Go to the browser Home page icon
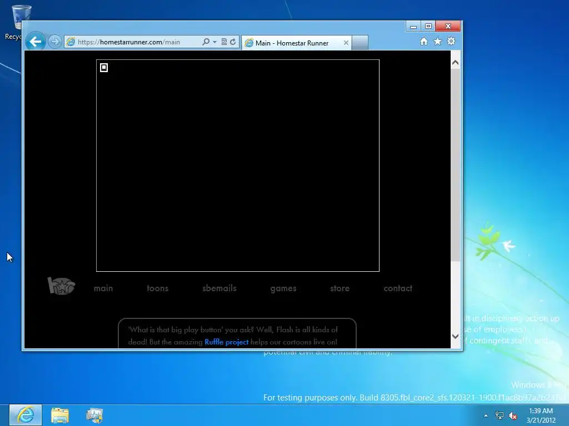The image size is (569, 426). click(423, 42)
